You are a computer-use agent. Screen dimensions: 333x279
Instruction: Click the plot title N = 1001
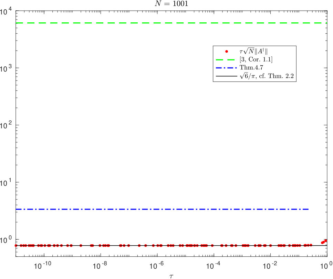coord(171,3)
